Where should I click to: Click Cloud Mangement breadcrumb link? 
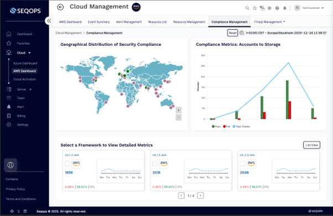69,33
